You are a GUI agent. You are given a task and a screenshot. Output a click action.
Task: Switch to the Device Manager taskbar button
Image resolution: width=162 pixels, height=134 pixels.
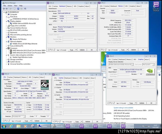[58, 126]
